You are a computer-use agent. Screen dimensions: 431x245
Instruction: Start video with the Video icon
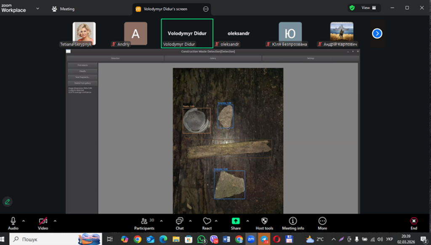pyautogui.click(x=43, y=221)
